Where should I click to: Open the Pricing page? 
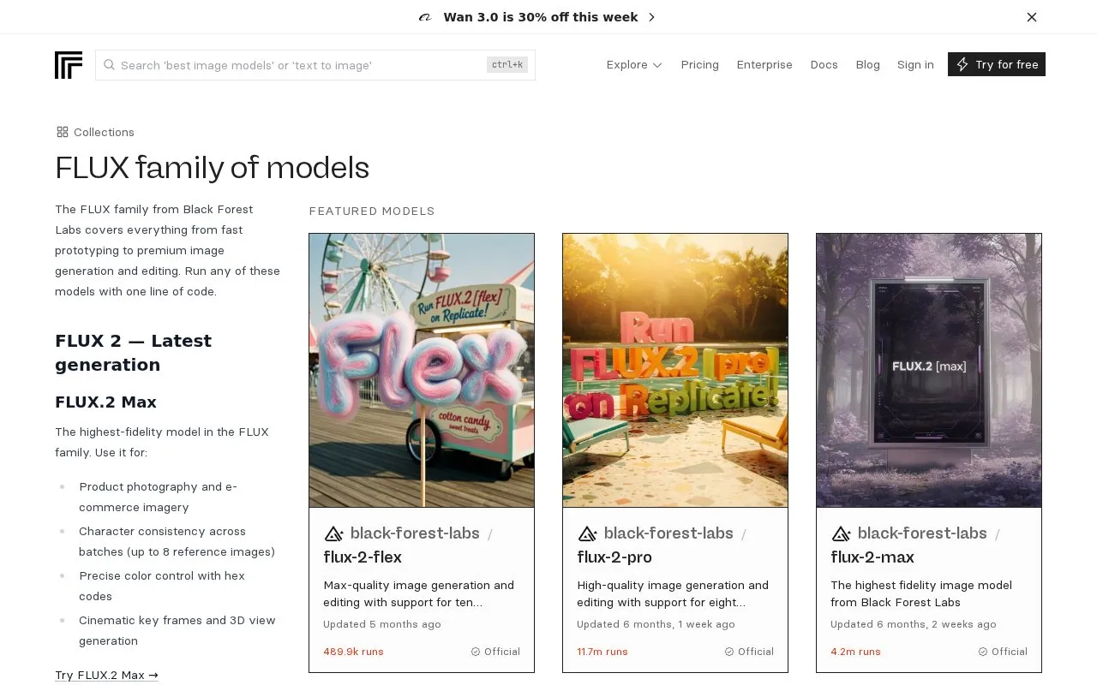(699, 64)
